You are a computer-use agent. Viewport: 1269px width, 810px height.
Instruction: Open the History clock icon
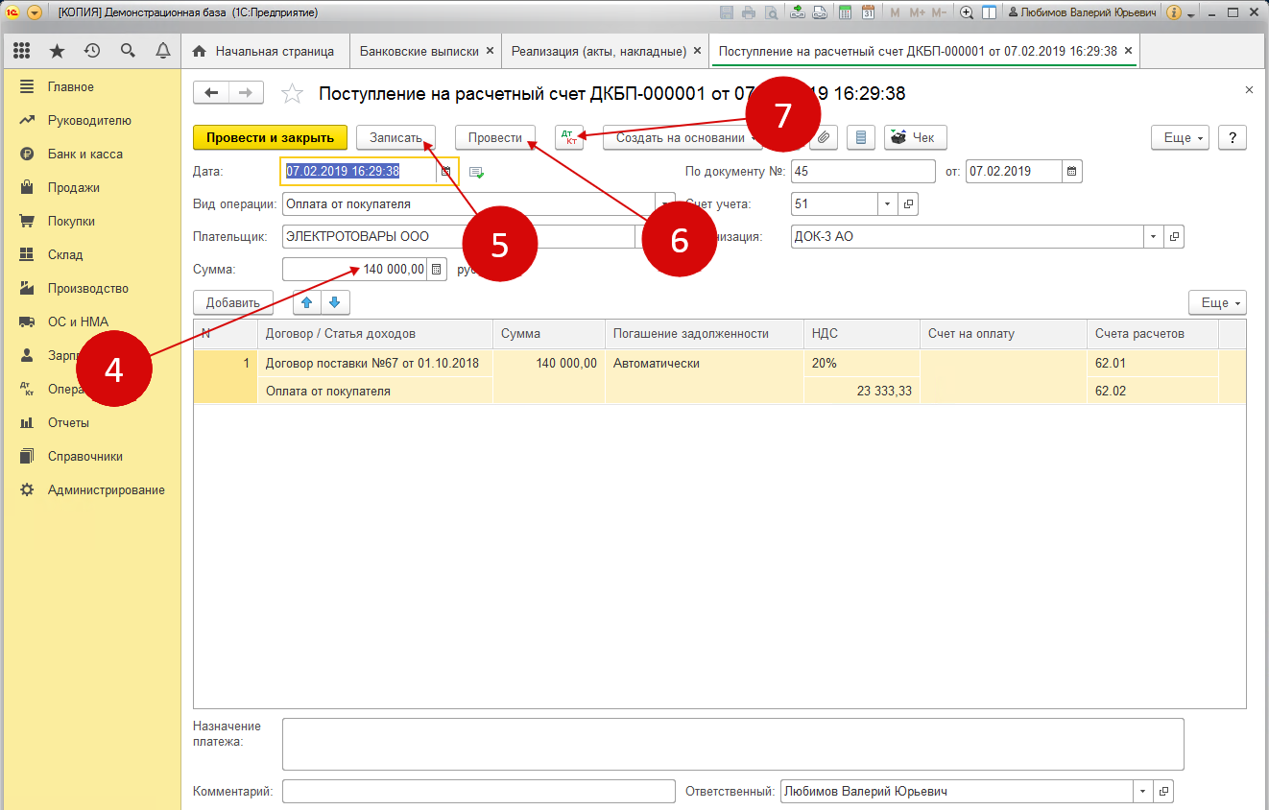point(92,51)
